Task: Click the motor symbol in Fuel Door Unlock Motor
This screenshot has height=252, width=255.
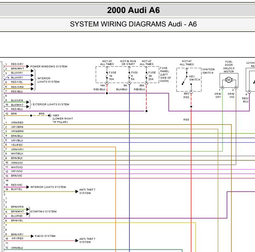Action: [229, 80]
